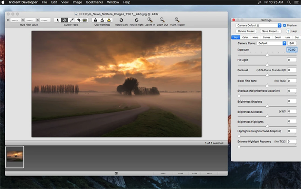Open Spotlight search in menu bar

tap(289, 2)
